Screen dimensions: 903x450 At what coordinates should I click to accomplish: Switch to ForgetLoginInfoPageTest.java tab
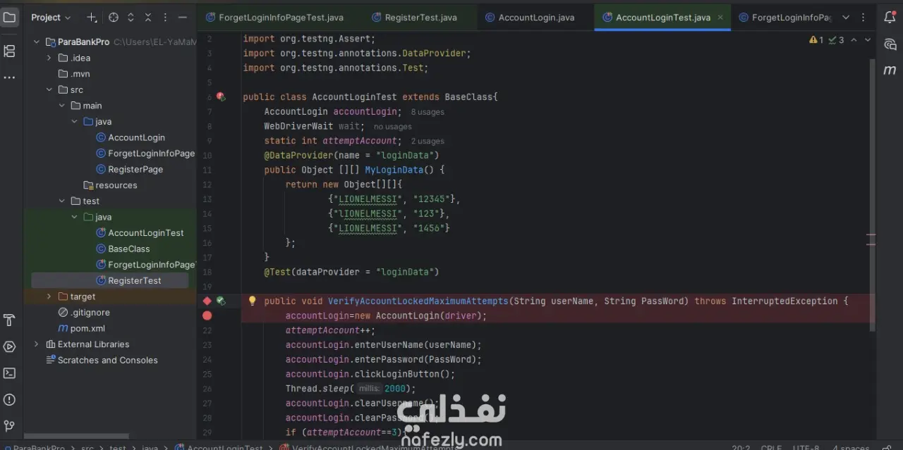(275, 18)
